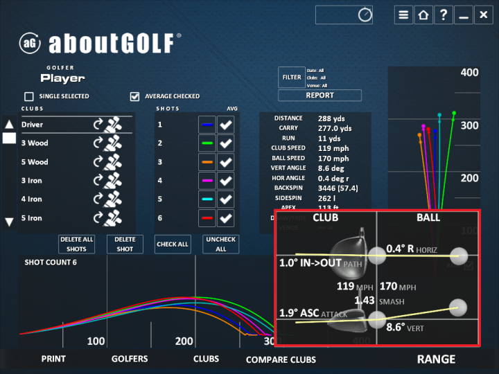
Task: Click the orange color swatch for shot 3
Action: [x=207, y=162]
